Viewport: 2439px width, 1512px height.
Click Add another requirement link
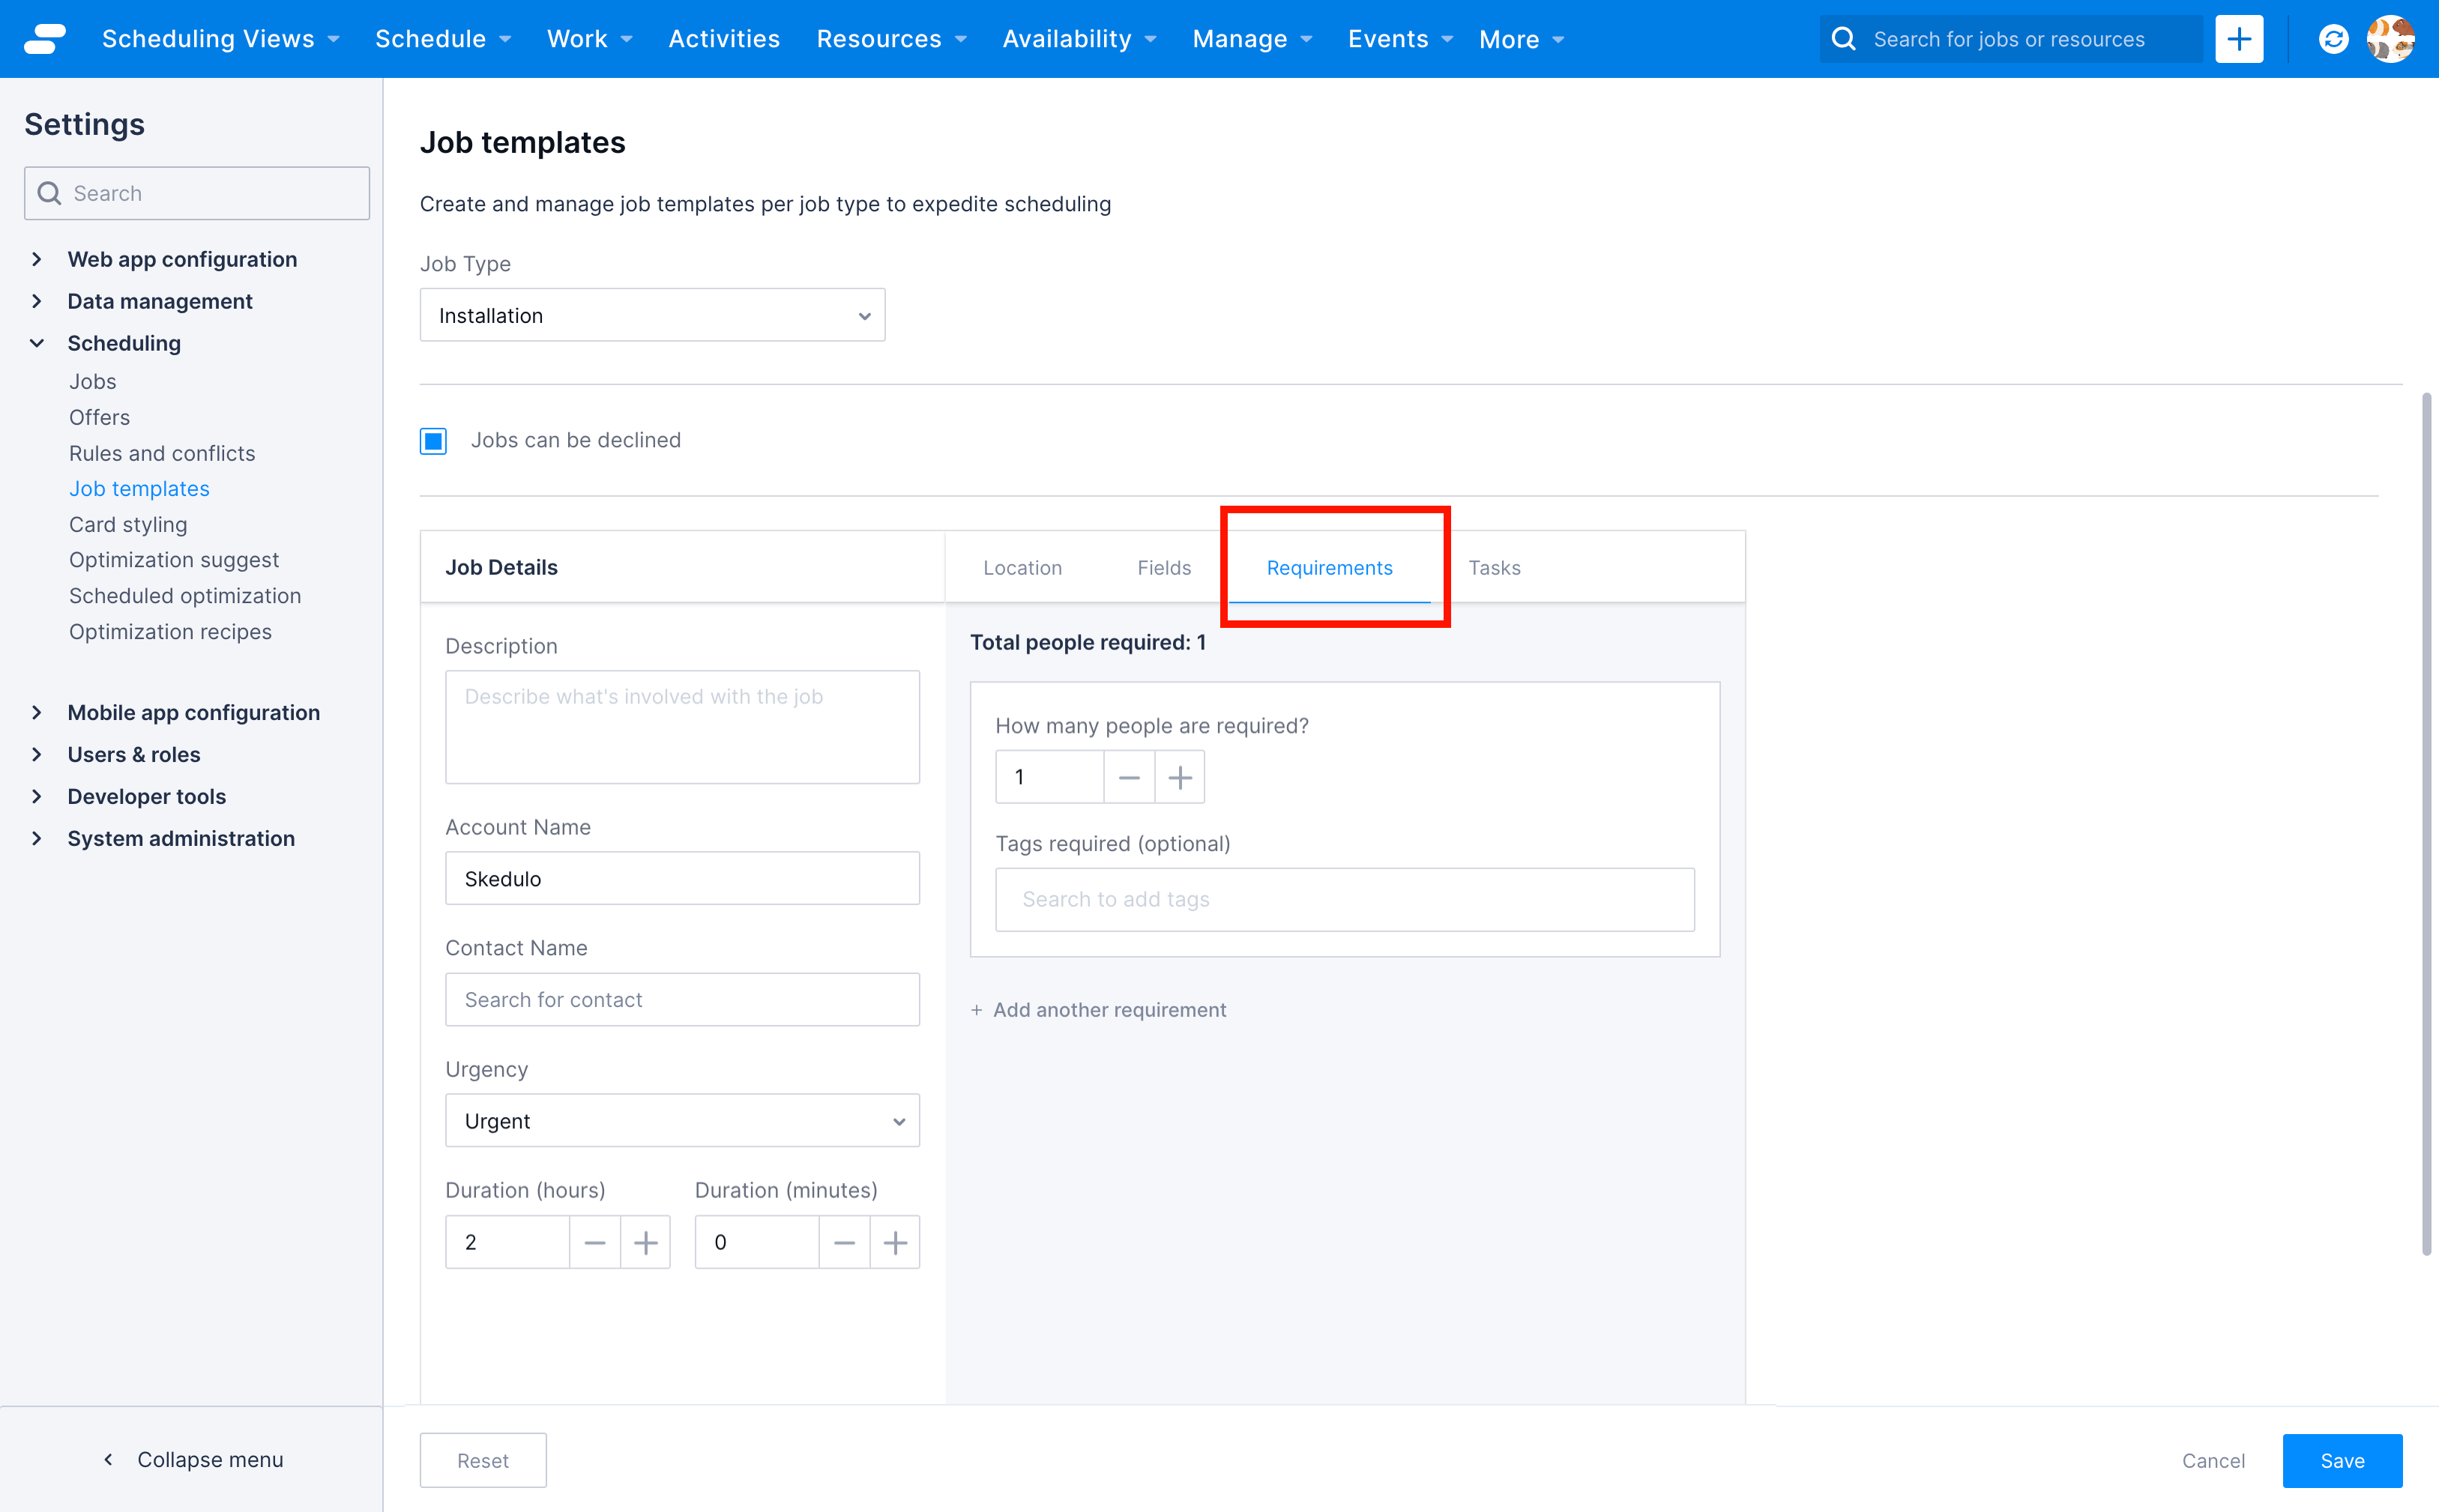pyautogui.click(x=1100, y=1008)
